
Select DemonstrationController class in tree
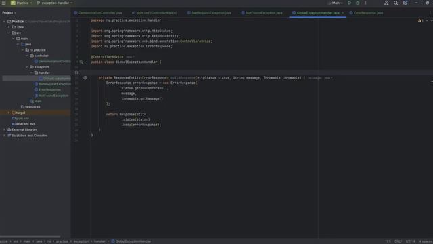pos(52,62)
